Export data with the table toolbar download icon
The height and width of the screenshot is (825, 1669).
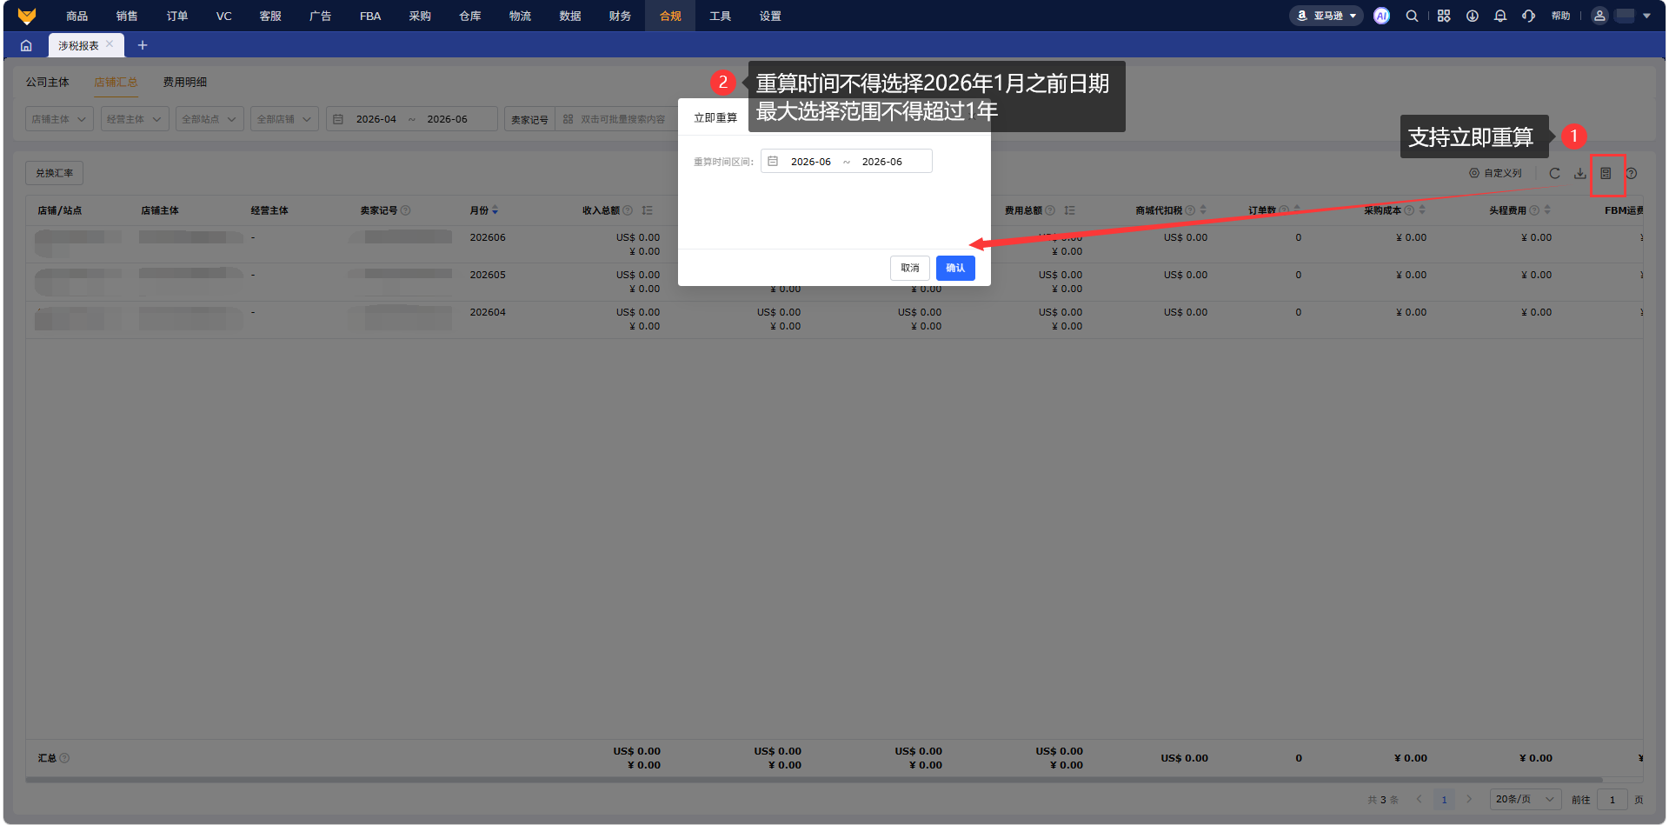[1580, 173]
